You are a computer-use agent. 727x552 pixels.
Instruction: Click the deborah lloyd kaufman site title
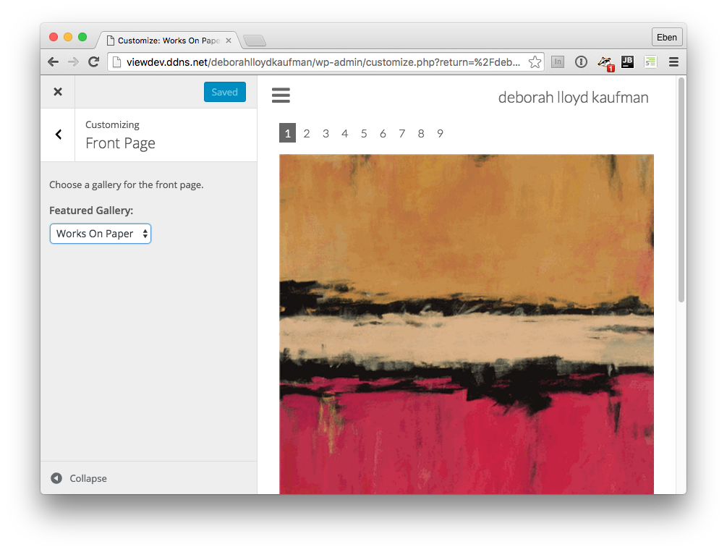(x=573, y=98)
